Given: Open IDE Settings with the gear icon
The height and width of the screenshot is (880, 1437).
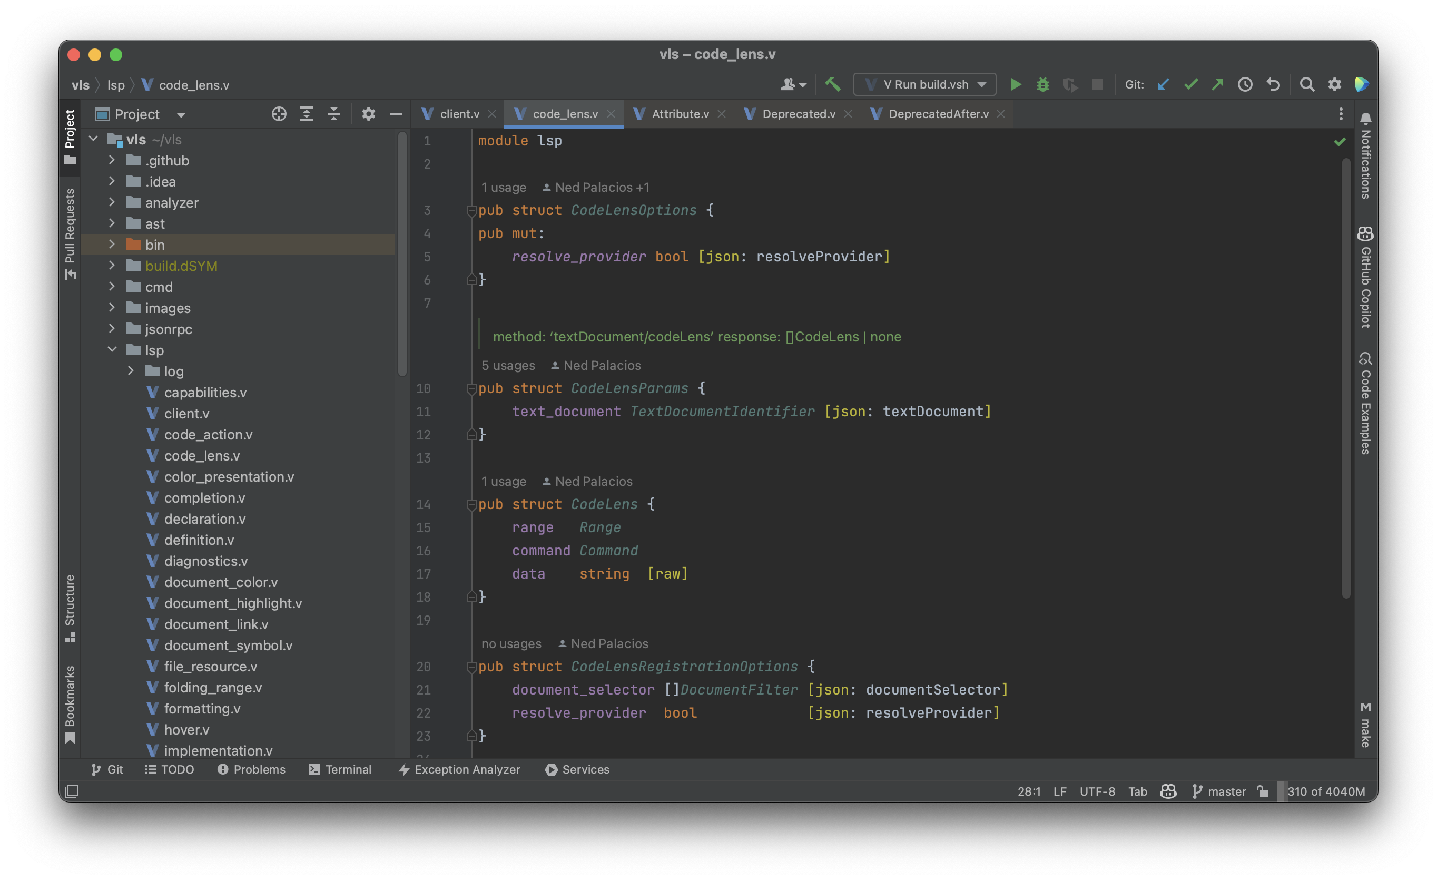Looking at the screenshot, I should (1334, 84).
